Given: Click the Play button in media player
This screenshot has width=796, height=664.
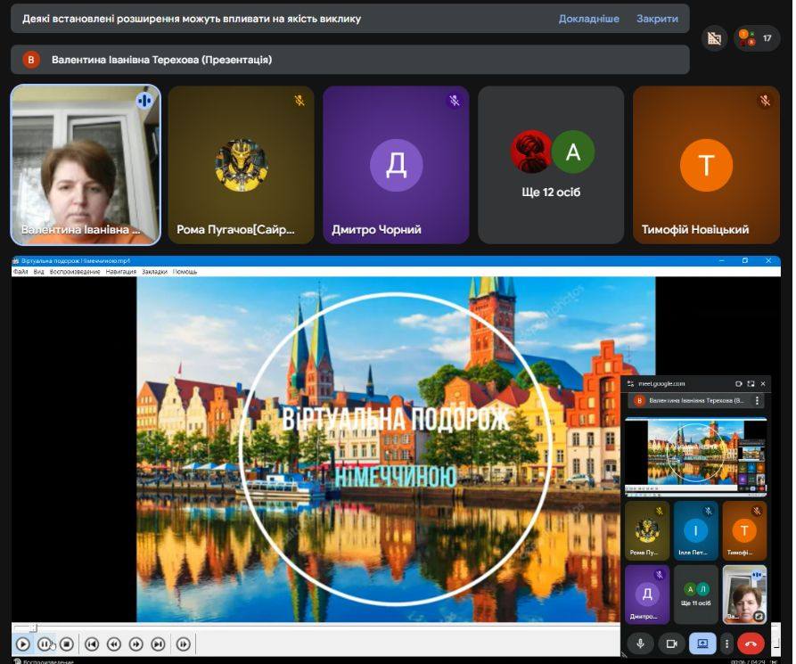Looking at the screenshot, I should coord(22,644).
